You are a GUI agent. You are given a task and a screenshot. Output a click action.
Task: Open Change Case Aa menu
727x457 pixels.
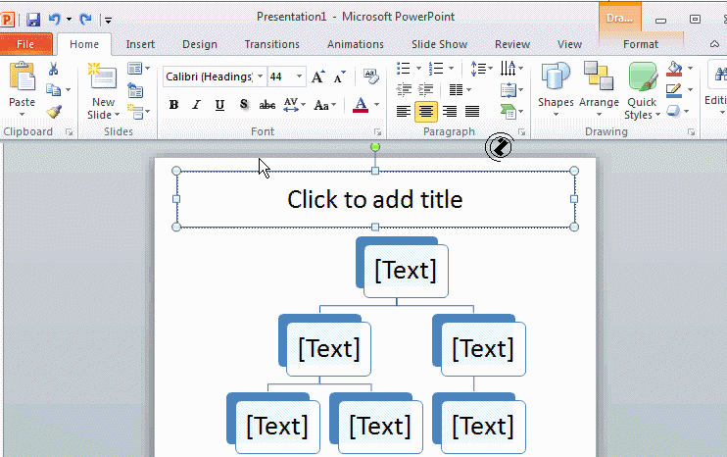point(324,105)
